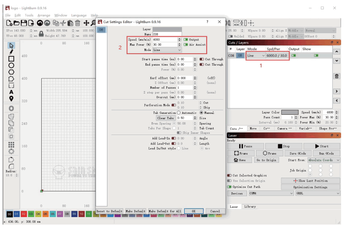Move layer up in Cuts / Layers panel
Viewport: 346px width, 229px height.
[337, 51]
